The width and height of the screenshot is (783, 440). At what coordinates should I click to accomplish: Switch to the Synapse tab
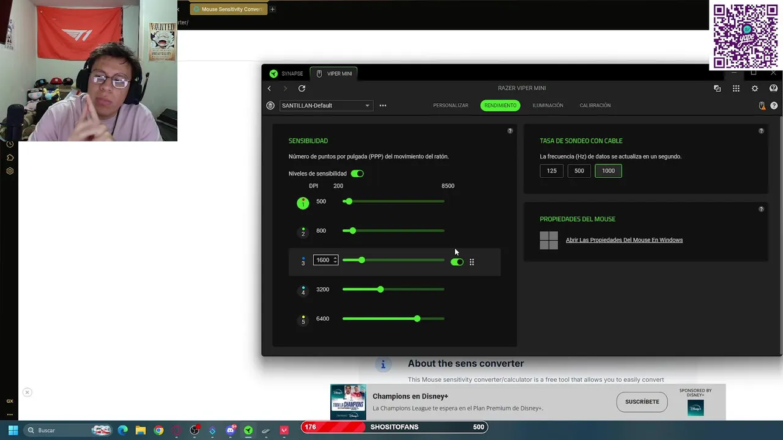pos(286,73)
